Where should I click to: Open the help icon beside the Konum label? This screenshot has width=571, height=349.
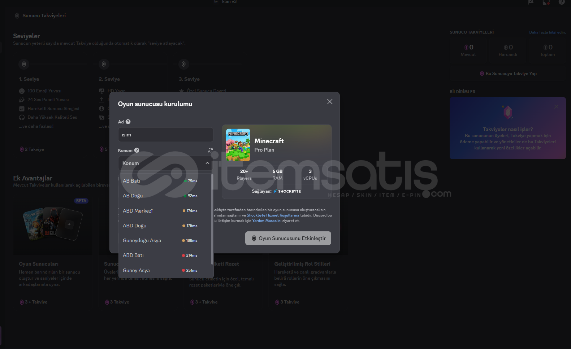[x=137, y=150]
